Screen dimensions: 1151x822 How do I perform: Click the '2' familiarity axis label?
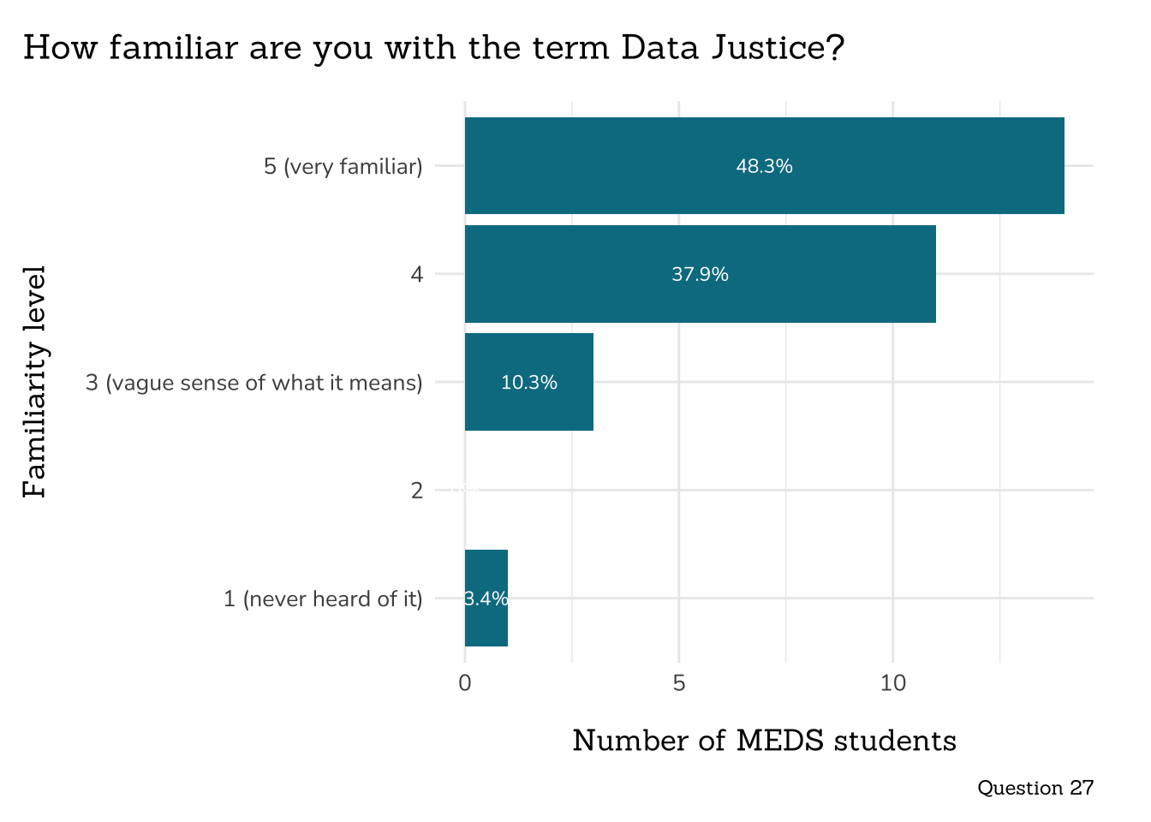416,491
